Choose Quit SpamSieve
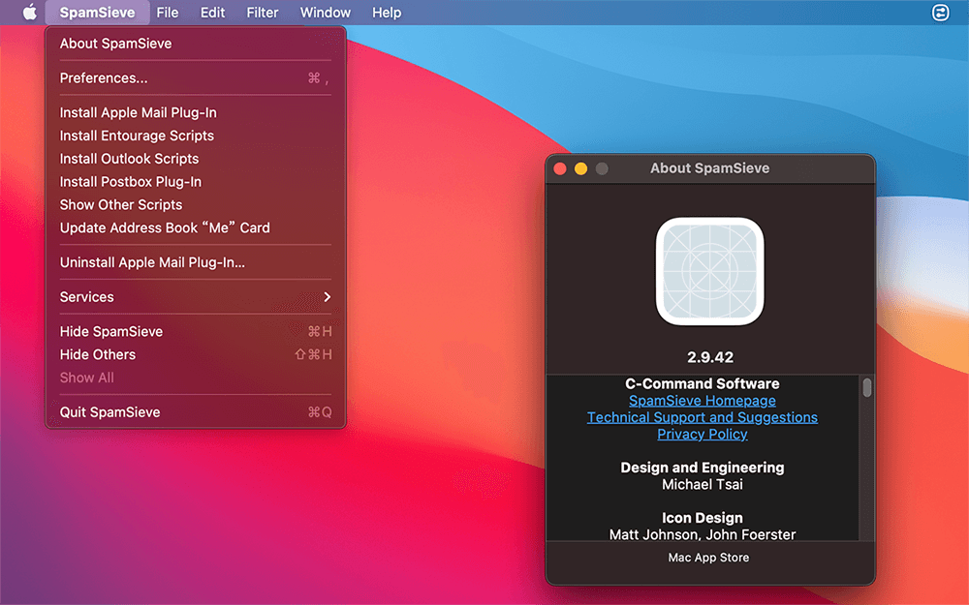The image size is (969, 605). 196,411
